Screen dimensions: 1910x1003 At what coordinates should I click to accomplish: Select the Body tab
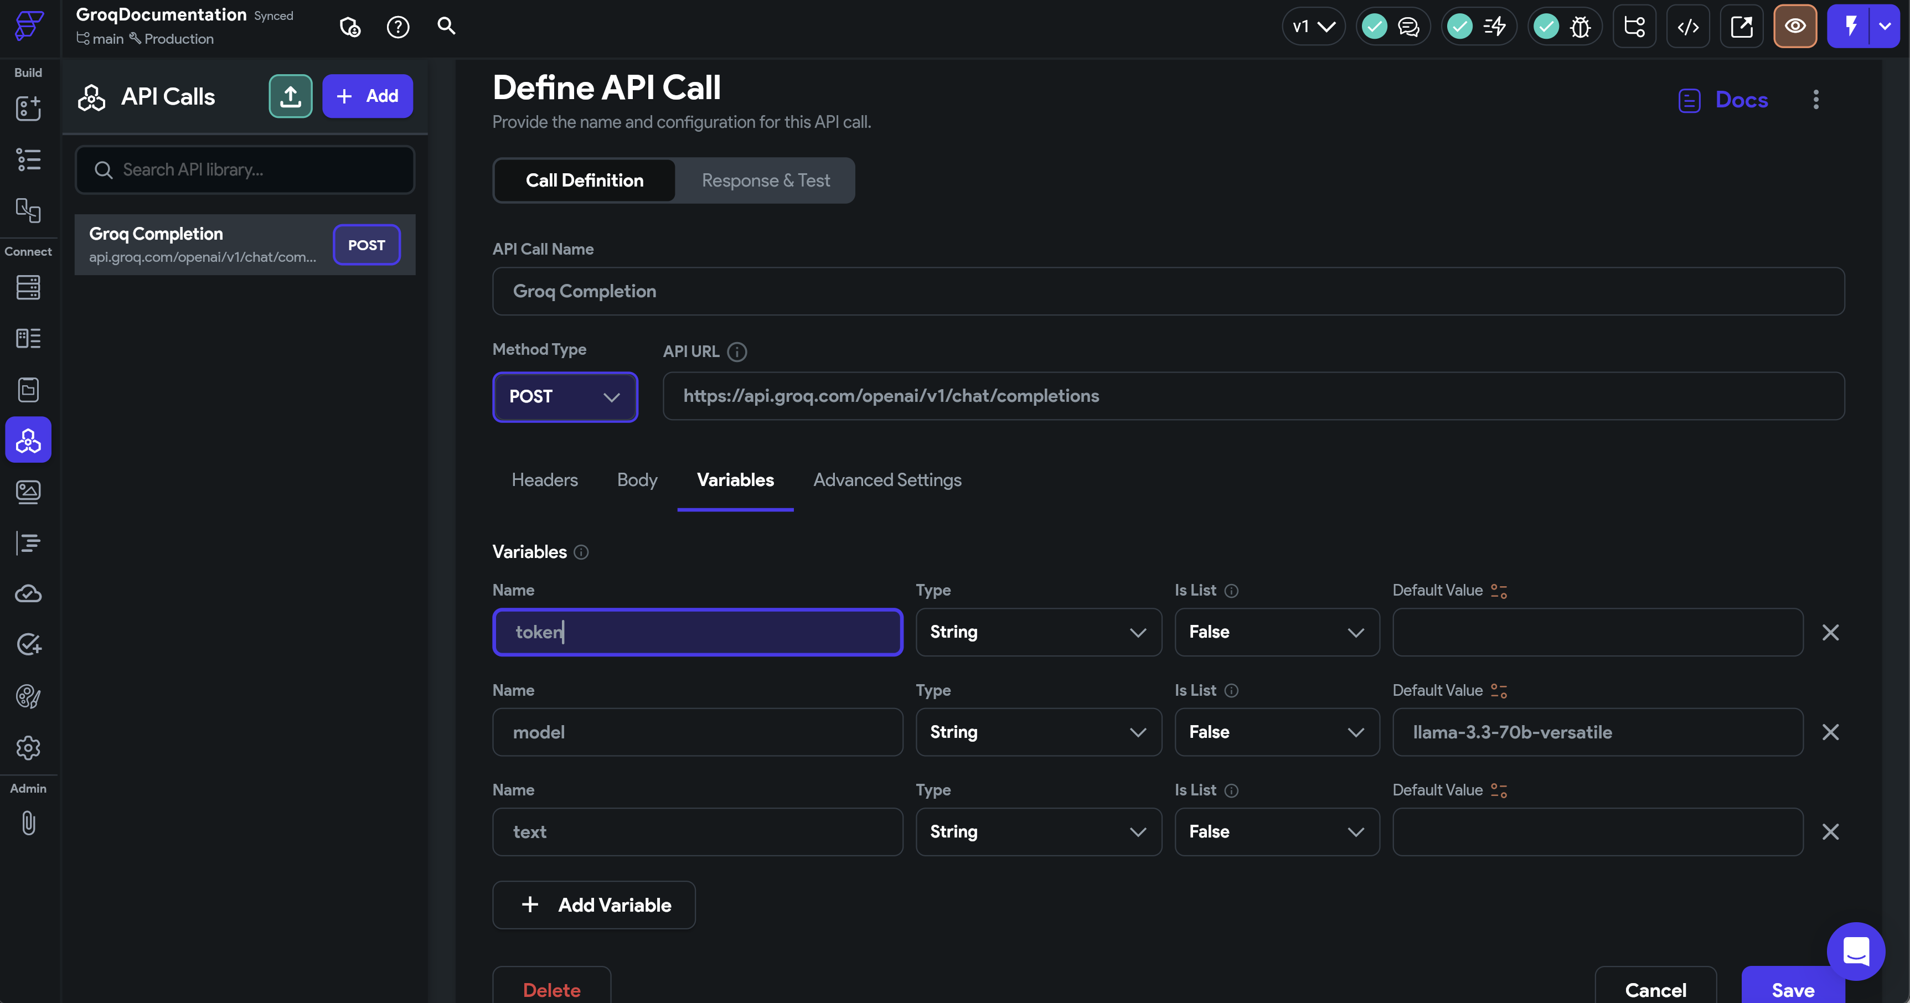(x=637, y=479)
